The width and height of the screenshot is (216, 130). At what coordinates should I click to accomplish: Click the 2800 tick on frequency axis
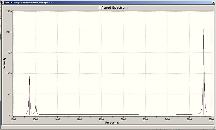[x=211, y=119]
